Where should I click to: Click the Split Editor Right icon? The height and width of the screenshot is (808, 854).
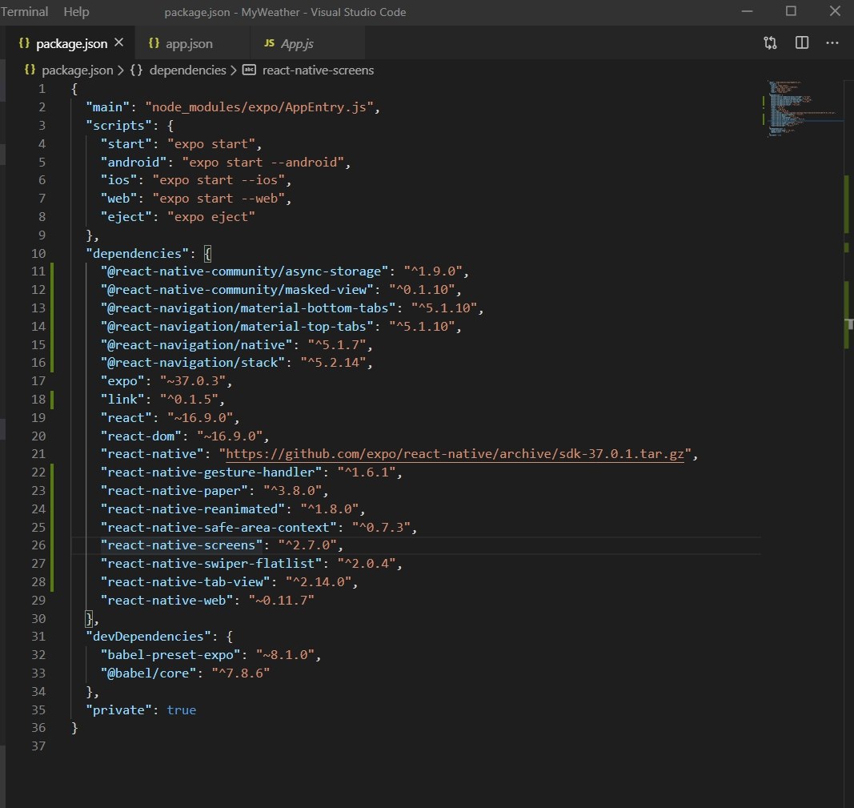click(x=802, y=42)
